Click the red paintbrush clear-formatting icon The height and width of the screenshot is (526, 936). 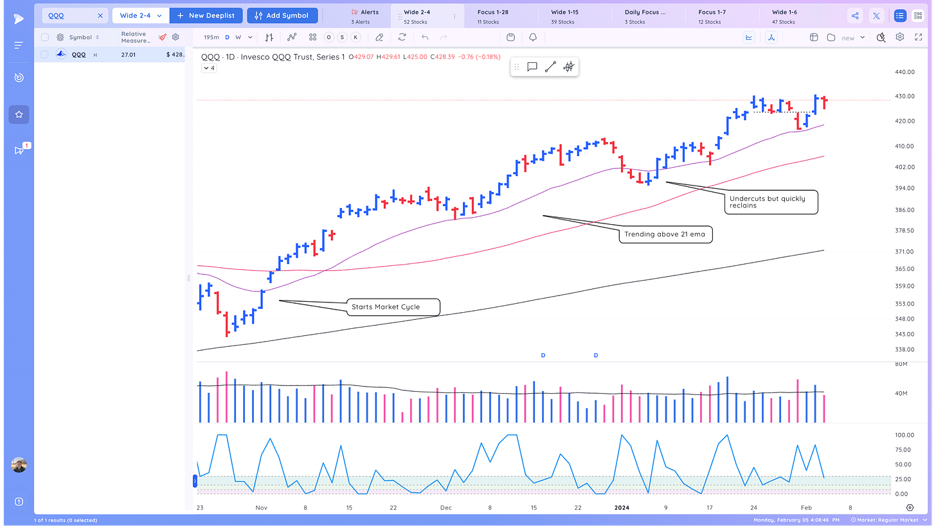tap(163, 37)
